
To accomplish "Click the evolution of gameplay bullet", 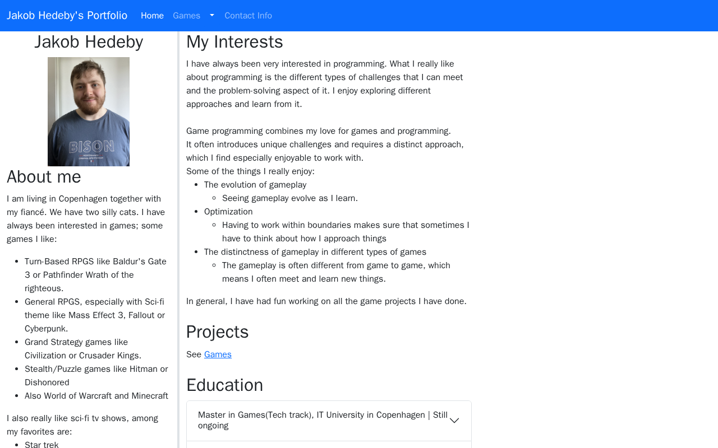I will [255, 185].
